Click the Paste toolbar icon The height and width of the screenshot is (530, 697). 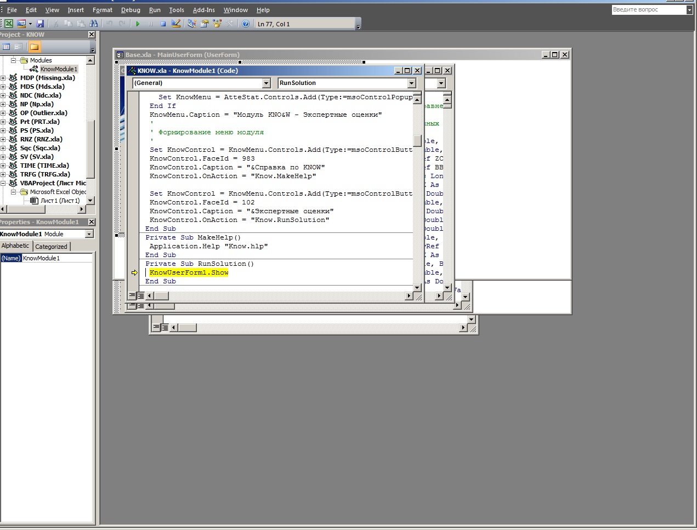tap(81, 24)
